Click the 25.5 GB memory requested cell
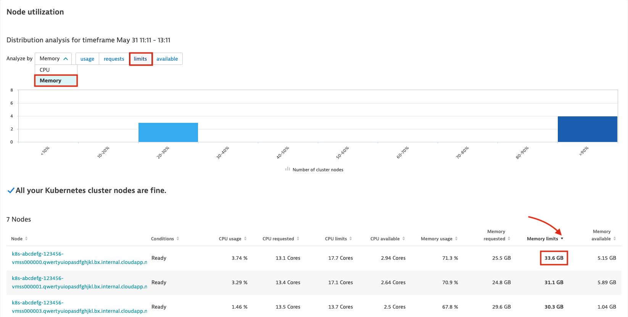The height and width of the screenshot is (317, 628). tap(502, 258)
